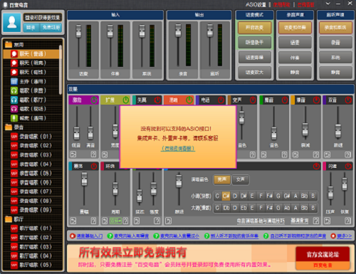Open help for the 魔音 effect panel
The image size is (356, 274).
(284, 154)
